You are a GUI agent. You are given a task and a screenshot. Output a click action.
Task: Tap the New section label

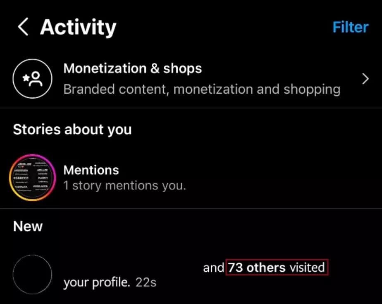click(x=27, y=226)
